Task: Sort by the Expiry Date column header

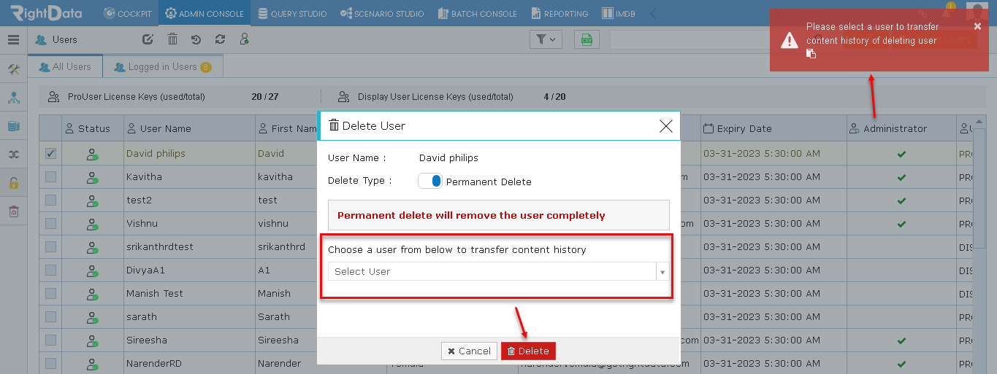Action: pos(773,128)
